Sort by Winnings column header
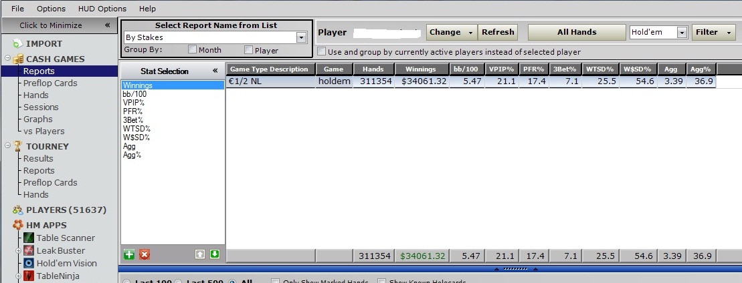This screenshot has width=742, height=283. [x=421, y=69]
